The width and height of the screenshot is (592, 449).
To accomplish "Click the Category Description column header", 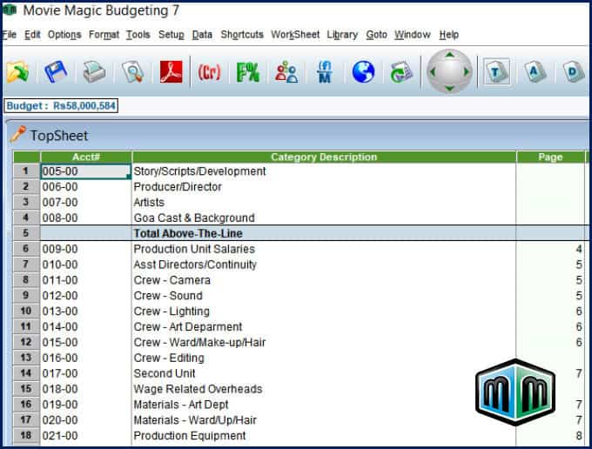I will 324,157.
